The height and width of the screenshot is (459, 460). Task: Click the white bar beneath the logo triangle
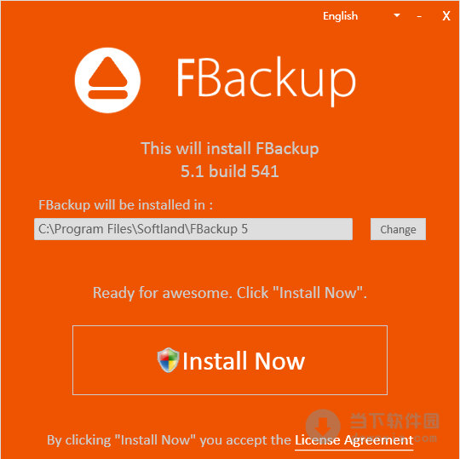click(x=107, y=95)
